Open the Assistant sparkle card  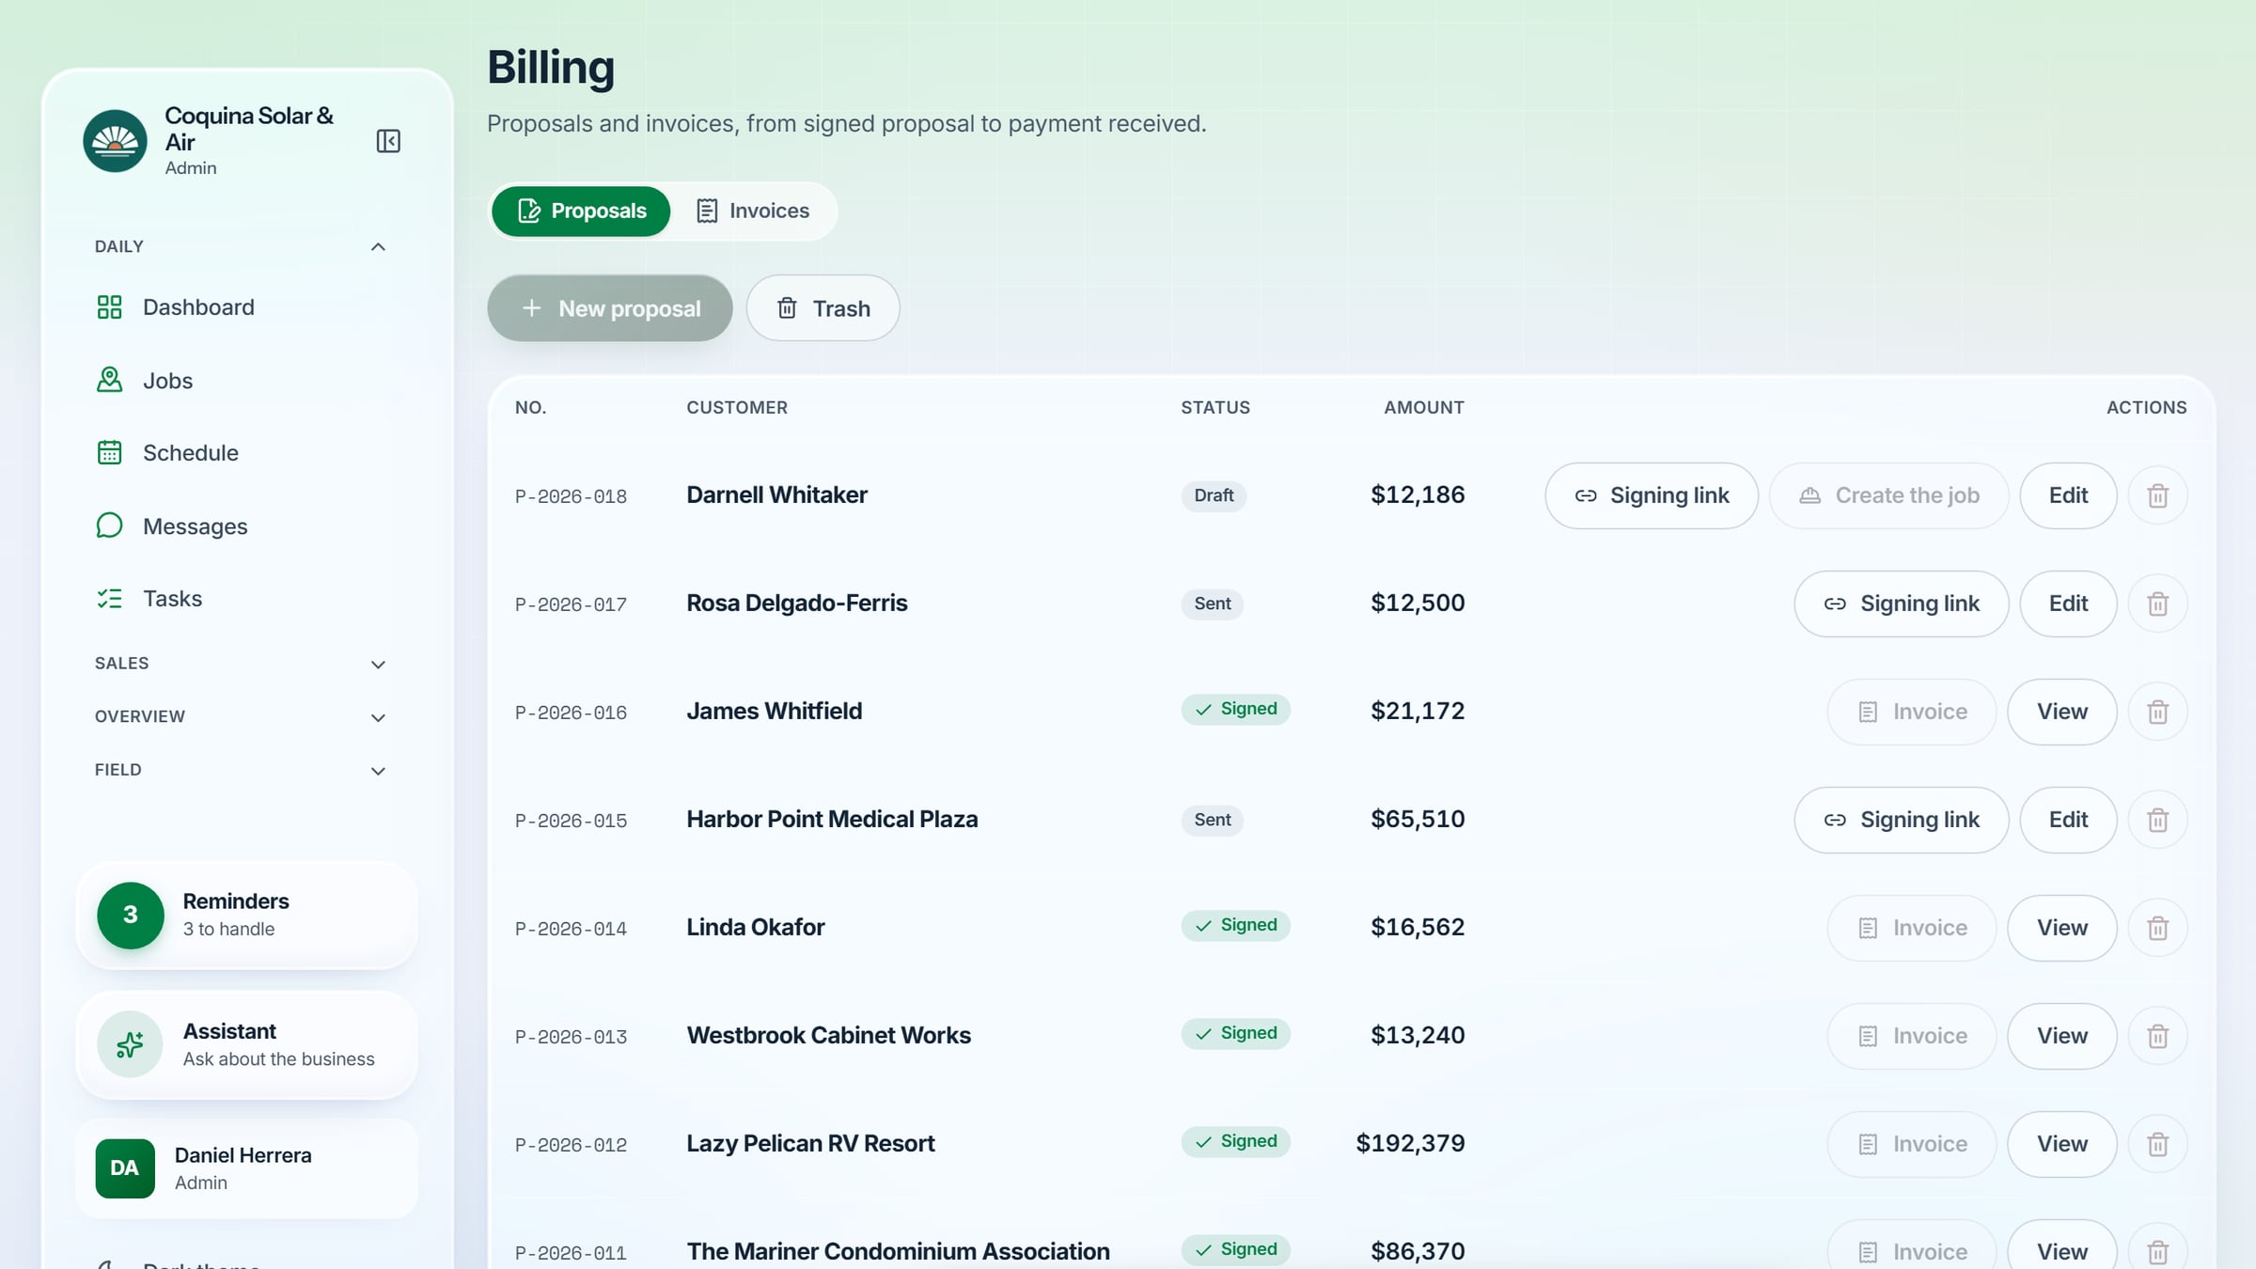(x=246, y=1044)
